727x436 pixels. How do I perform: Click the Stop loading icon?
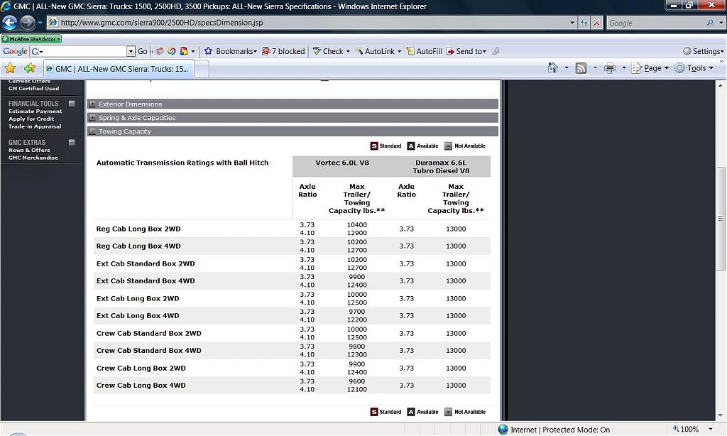point(597,23)
